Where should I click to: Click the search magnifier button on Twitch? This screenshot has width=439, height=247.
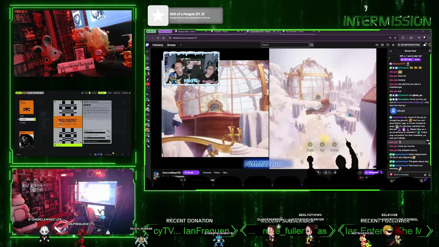pos(312,45)
